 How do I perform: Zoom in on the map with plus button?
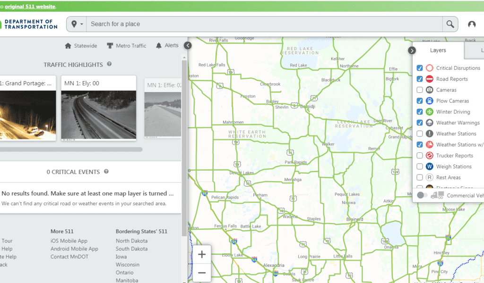tap(202, 255)
